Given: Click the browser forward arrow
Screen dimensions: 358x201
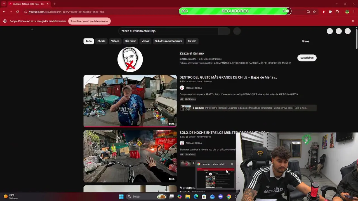Looking at the screenshot, I should tap(11, 12).
